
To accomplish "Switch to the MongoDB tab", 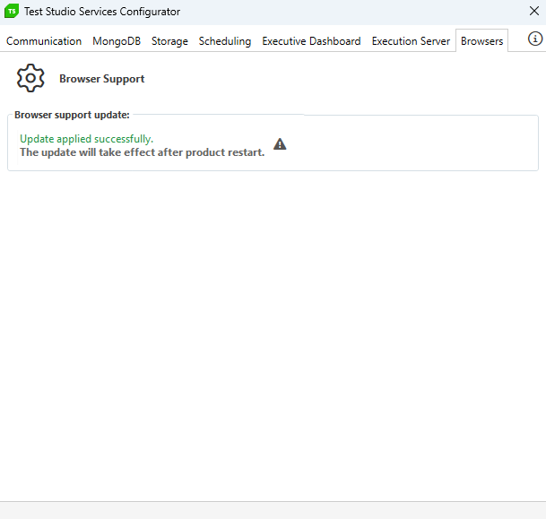I will coord(117,41).
